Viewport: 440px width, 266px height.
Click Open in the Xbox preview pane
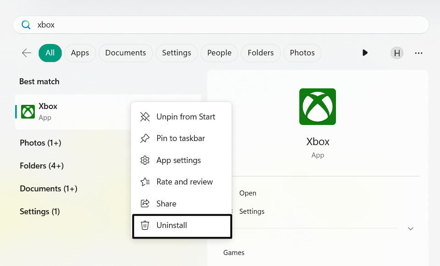[x=247, y=193]
